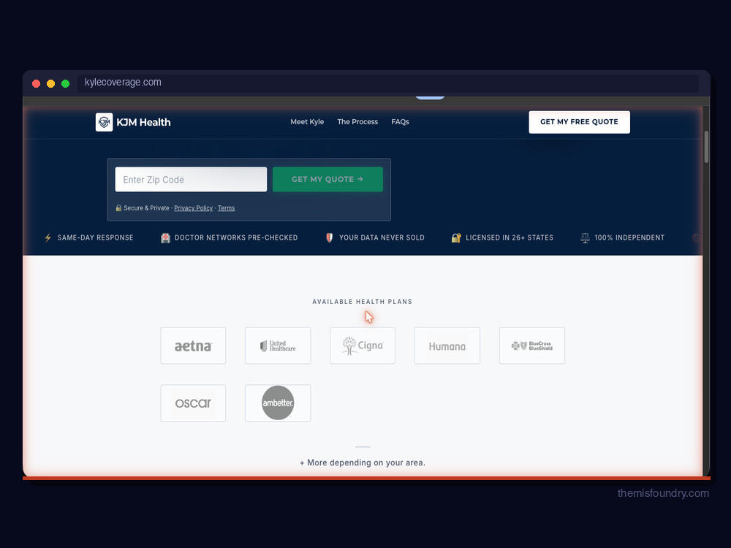This screenshot has height=548, width=731.
Task: Click the More depending on your area text
Action: 363,463
